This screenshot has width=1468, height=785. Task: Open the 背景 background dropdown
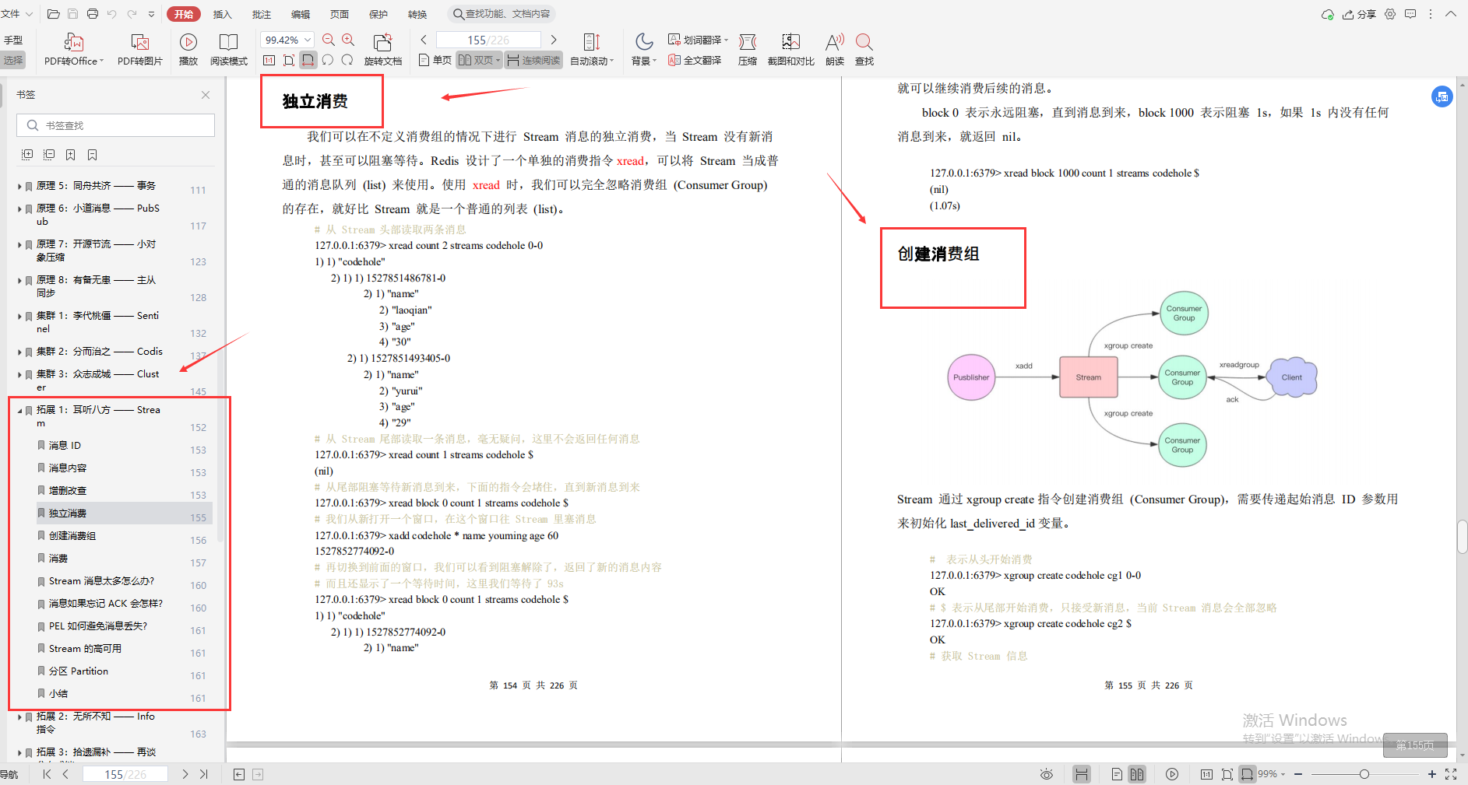[643, 48]
